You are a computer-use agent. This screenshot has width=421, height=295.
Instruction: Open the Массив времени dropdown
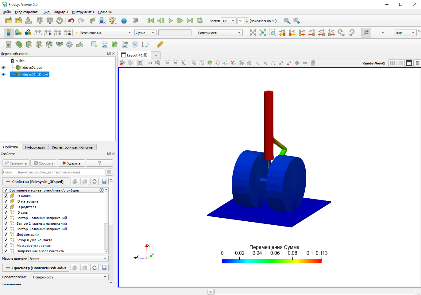(x=68, y=258)
